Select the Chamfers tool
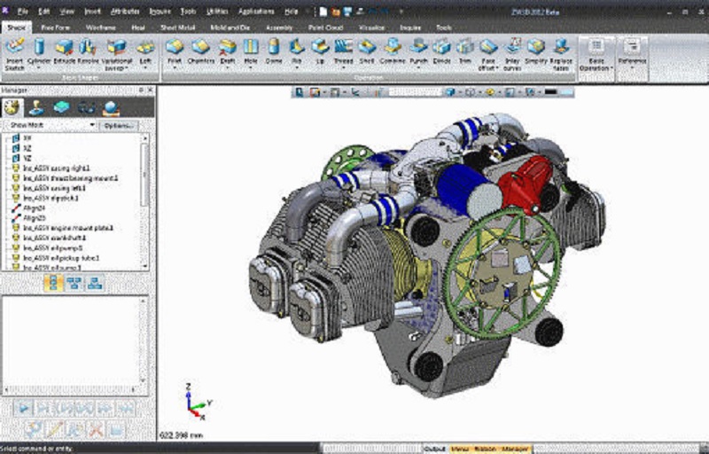Image resolution: width=709 pixels, height=454 pixels. pyautogui.click(x=201, y=51)
